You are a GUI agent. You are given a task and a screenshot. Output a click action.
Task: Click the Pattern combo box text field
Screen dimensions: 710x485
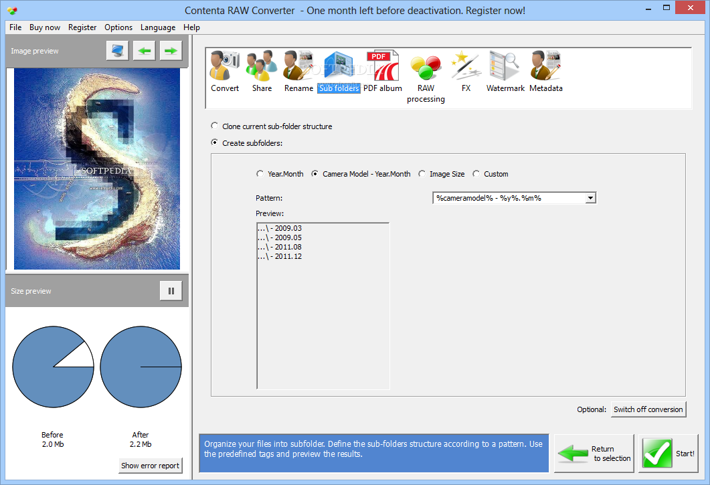(x=509, y=198)
